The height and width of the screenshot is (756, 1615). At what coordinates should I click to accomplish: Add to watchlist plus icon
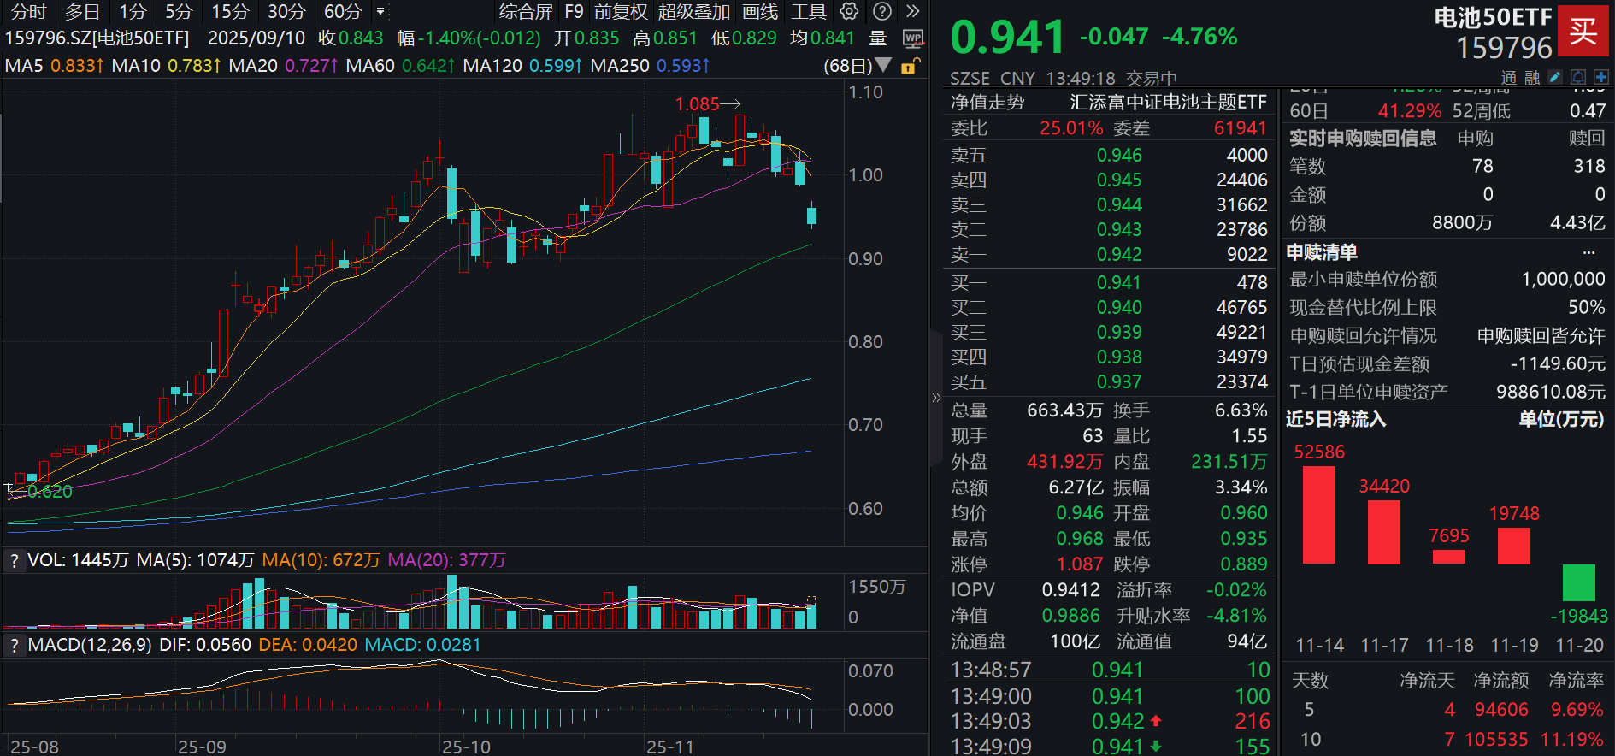(x=1600, y=77)
